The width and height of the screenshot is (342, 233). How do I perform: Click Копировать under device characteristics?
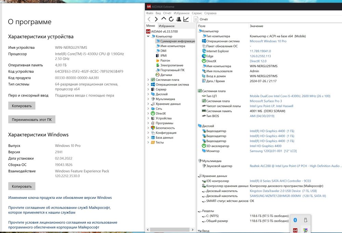coord(22,106)
